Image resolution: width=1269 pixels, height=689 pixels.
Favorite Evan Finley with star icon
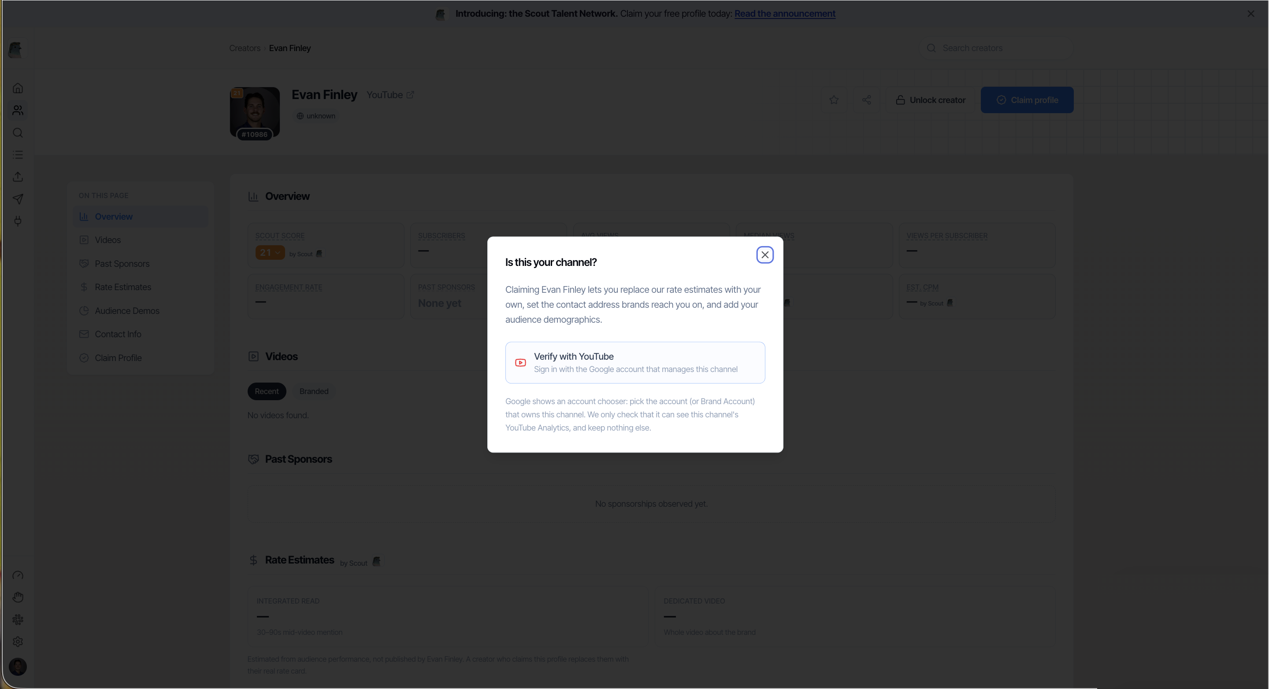tap(834, 100)
